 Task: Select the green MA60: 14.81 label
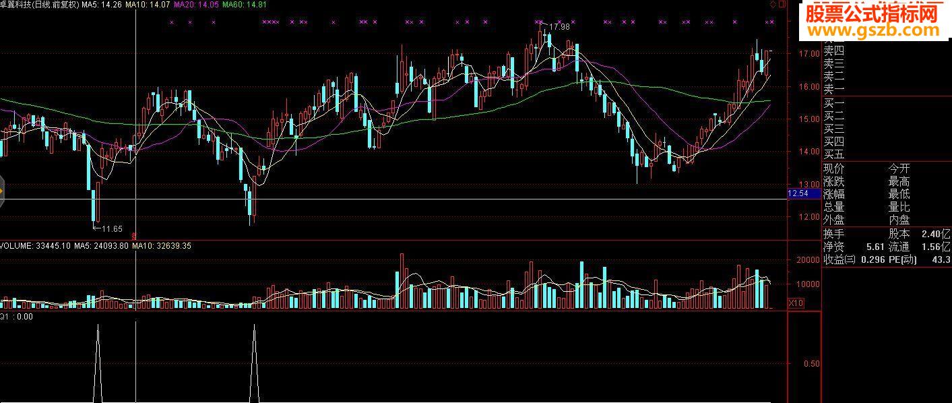pos(245,5)
